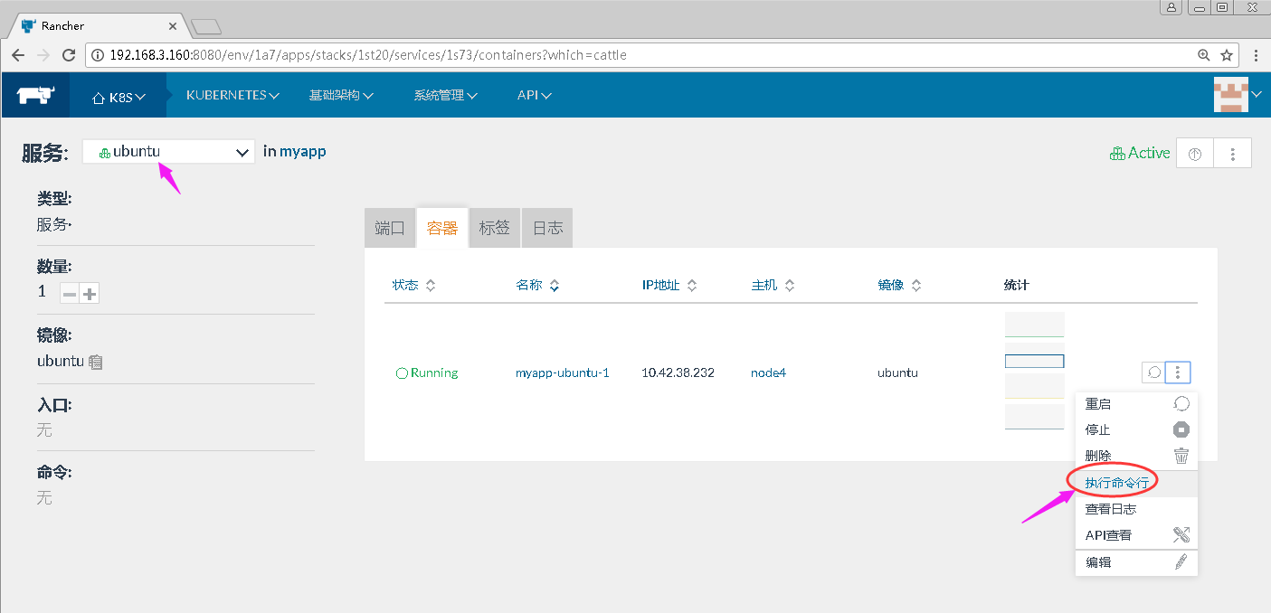Open the node4 host link

tap(768, 373)
